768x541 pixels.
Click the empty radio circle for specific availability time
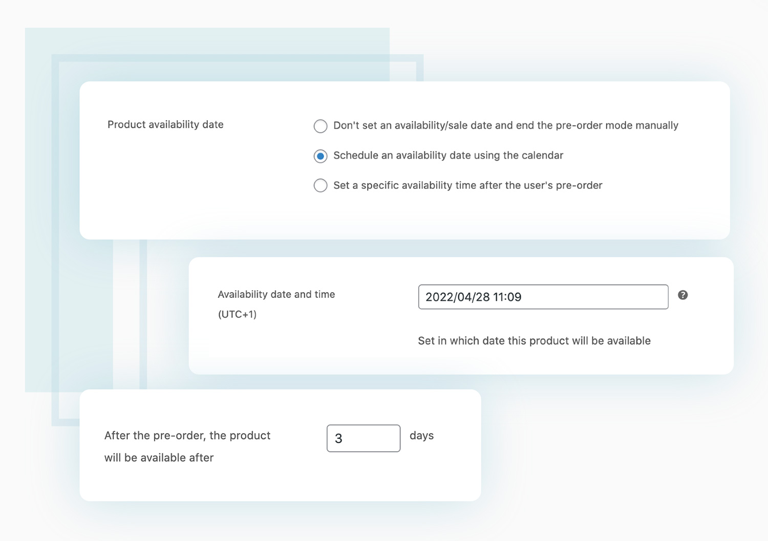320,185
